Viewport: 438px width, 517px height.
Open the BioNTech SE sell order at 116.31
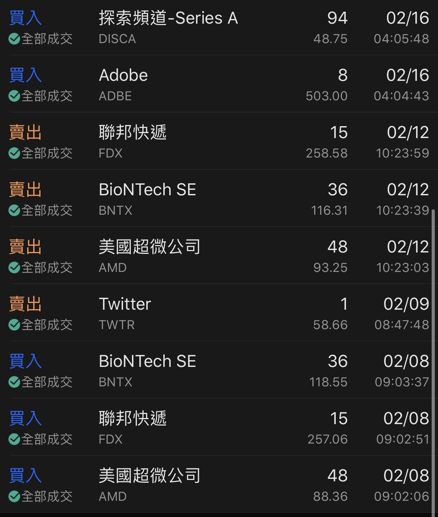[219, 198]
